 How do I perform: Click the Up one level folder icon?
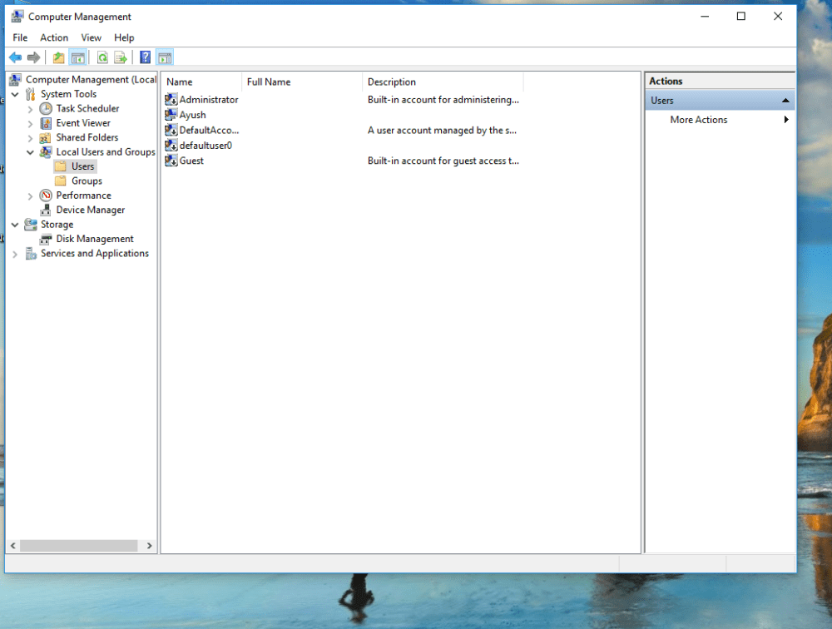58,57
